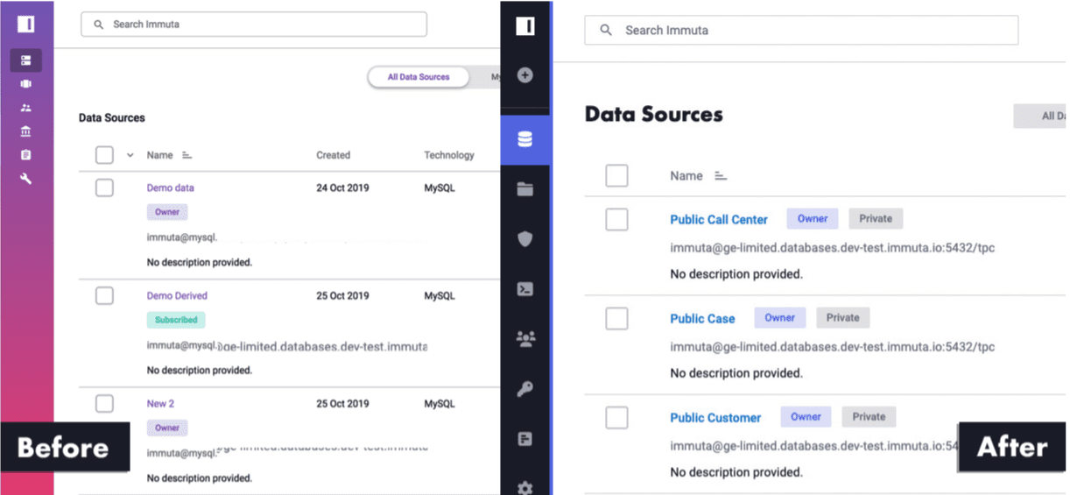Open the settings gear in After sidebar
The width and height of the screenshot is (1070, 495).
[525, 487]
